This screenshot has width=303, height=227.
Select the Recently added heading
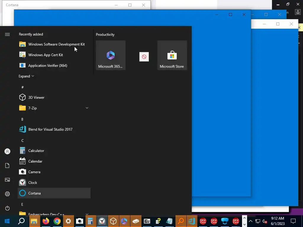pos(31,34)
